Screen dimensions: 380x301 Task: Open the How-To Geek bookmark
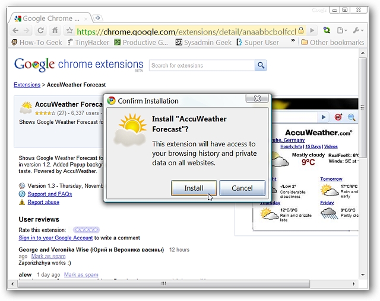[36, 42]
